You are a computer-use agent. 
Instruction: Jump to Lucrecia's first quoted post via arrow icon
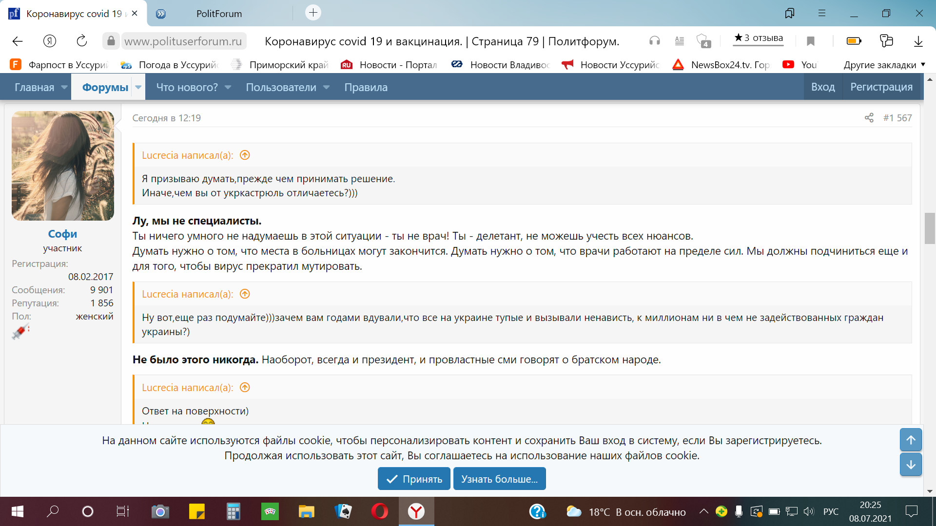point(245,155)
